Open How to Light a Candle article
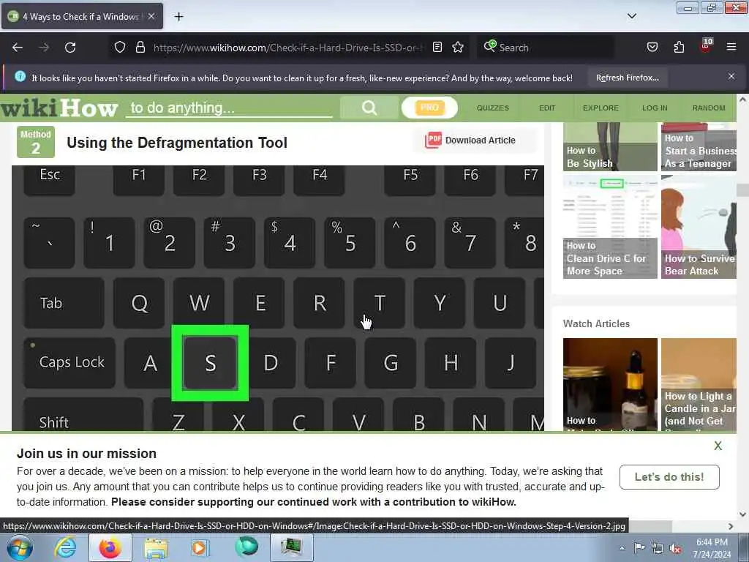 (x=699, y=384)
